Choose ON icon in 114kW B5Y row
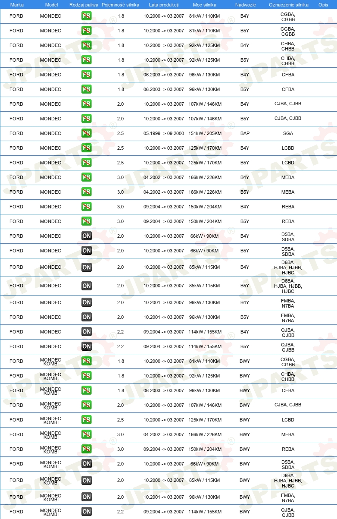Image resolution: width=337 pixels, height=519 pixels. pyautogui.click(x=87, y=347)
